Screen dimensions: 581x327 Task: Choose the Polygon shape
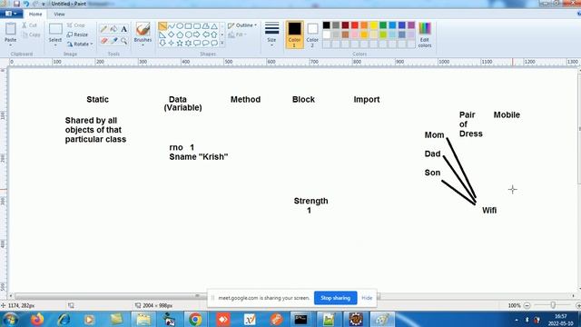[205, 26]
